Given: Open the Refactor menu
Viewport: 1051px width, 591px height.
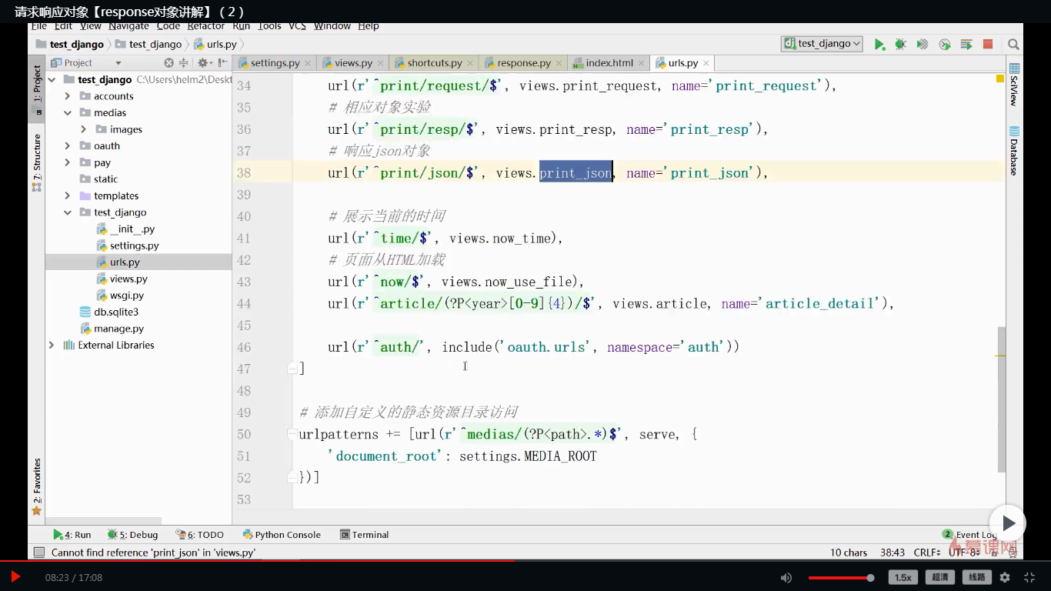Looking at the screenshot, I should click(x=205, y=26).
